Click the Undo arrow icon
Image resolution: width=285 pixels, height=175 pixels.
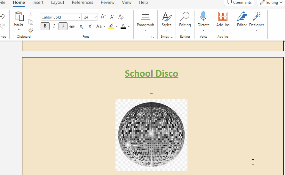point(2,17)
